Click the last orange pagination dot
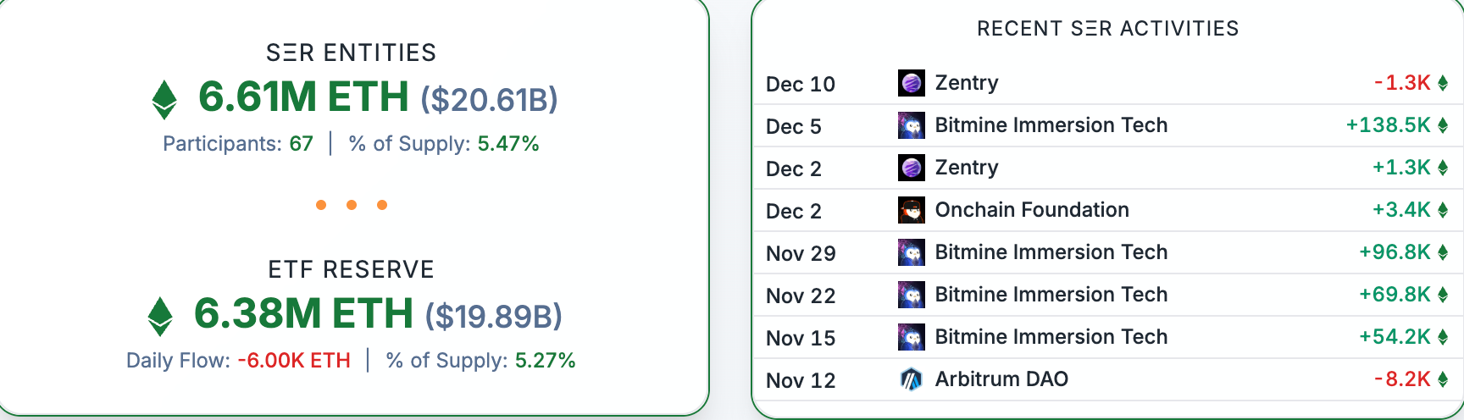The height and width of the screenshot is (420, 1464). click(x=382, y=205)
